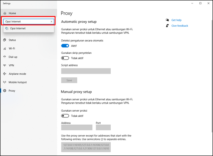Enable Gunakan skrip penyetelan toggle
213x156 pixels.
click(65, 58)
